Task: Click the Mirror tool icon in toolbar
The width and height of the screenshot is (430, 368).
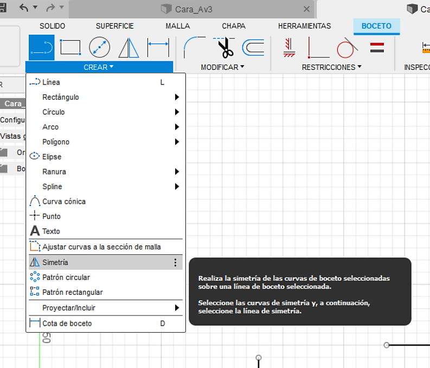Action: point(129,48)
